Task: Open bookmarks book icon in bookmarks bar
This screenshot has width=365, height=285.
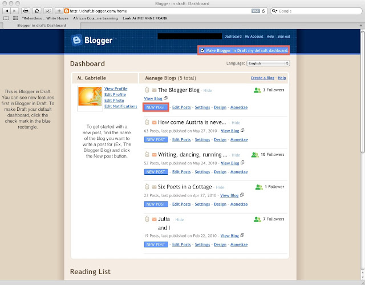Action: point(6,18)
